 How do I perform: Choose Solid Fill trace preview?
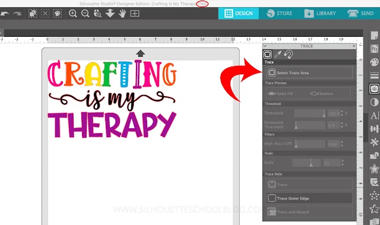280,93
